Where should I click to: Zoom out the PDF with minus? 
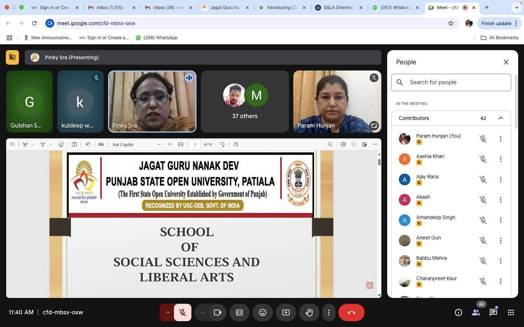pos(159,144)
